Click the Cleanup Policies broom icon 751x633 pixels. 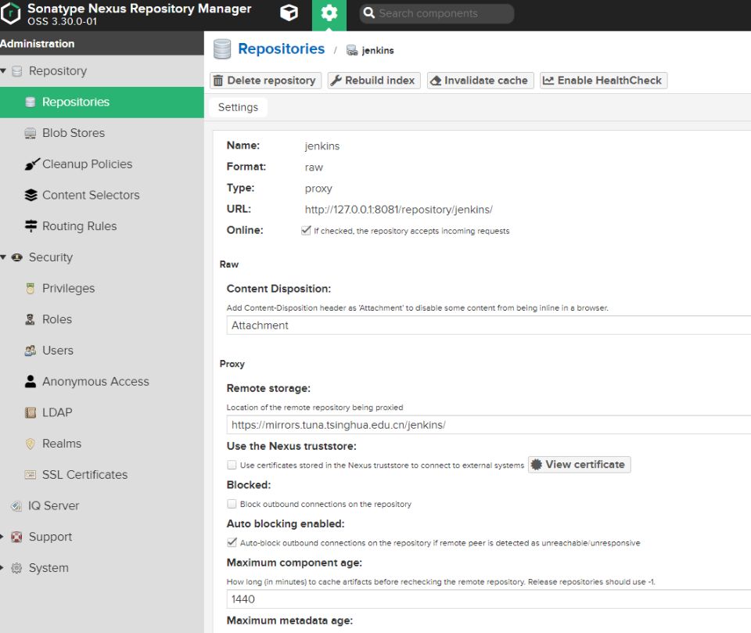click(x=31, y=164)
